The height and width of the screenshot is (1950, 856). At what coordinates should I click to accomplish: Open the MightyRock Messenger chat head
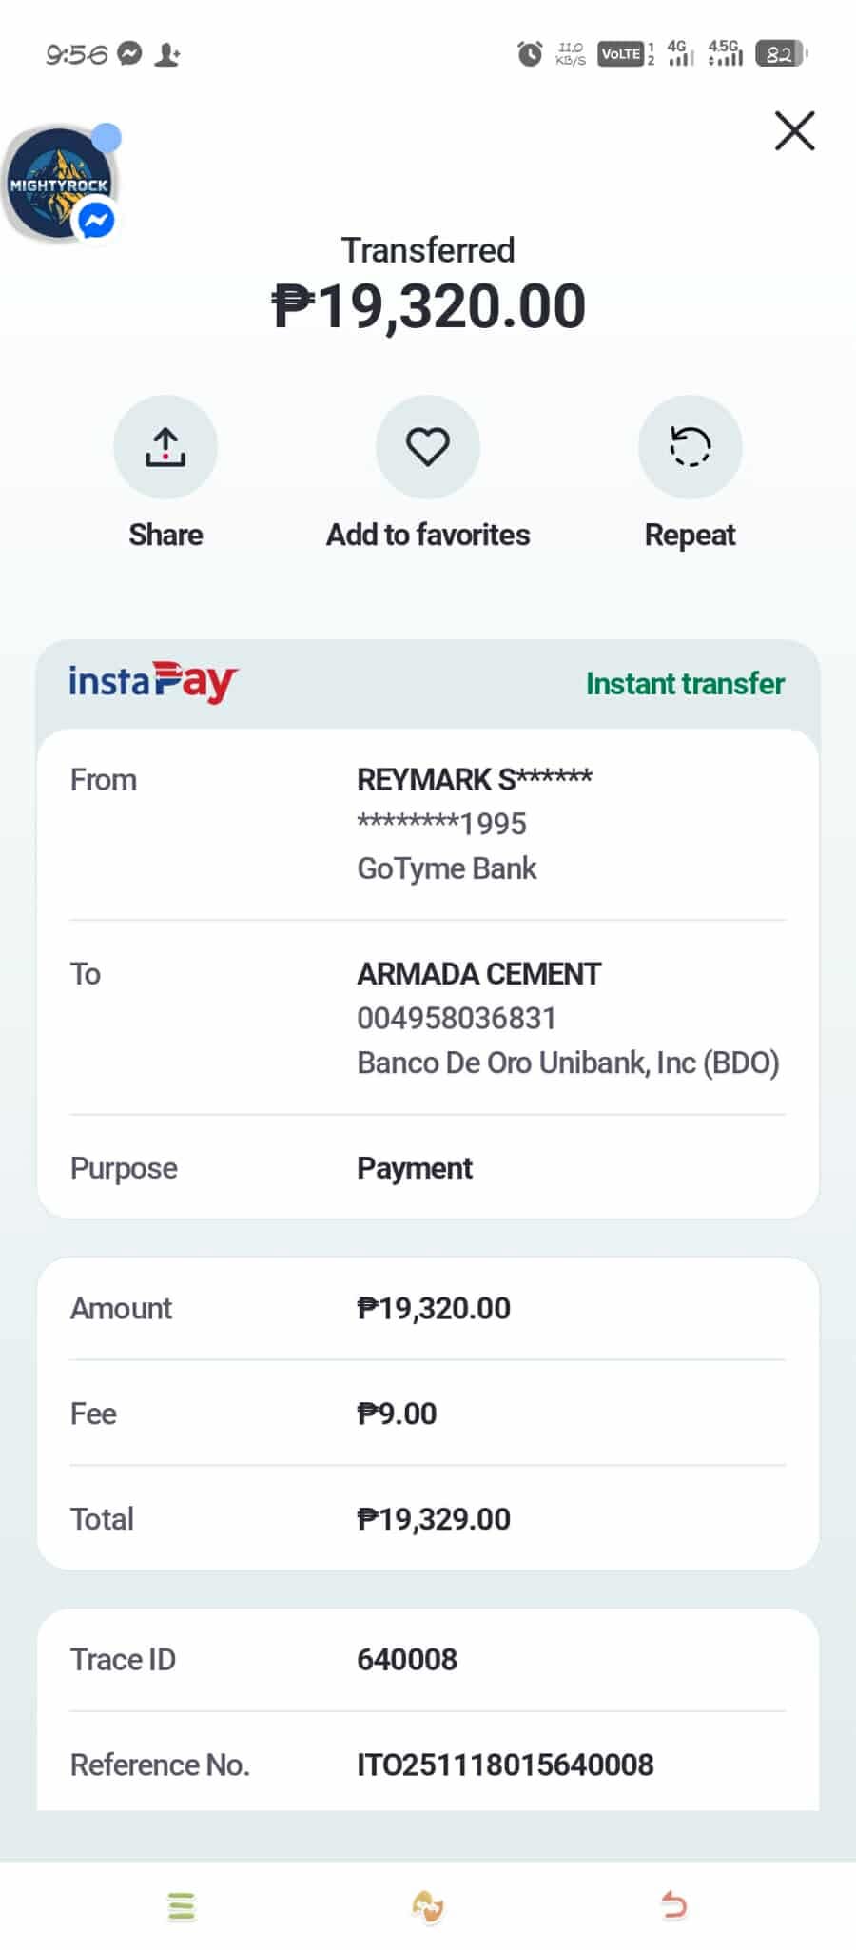click(61, 184)
